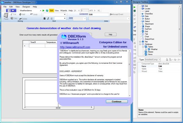The width and height of the screenshot is (183, 123).
Task: Collapse the Tables tree node
Action: [x=143, y=47]
